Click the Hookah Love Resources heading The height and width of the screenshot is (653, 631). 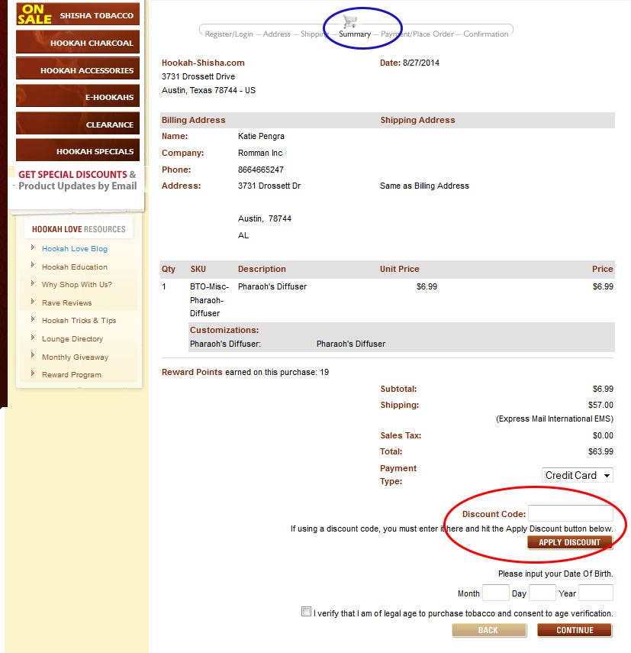79,229
